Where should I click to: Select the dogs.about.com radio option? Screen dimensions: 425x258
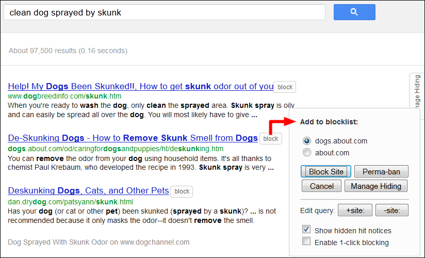(x=307, y=141)
